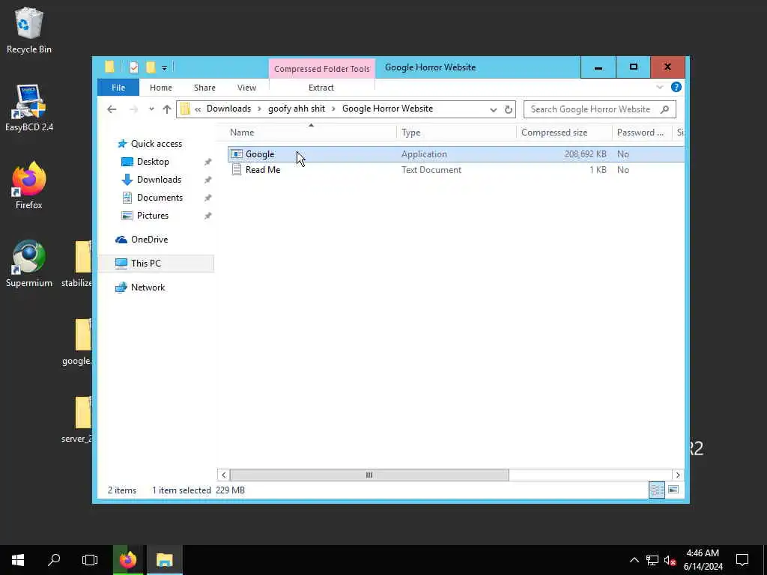This screenshot has height=575, width=767.
Task: Click the horizontal scrollbar thumb
Action: [x=369, y=475]
